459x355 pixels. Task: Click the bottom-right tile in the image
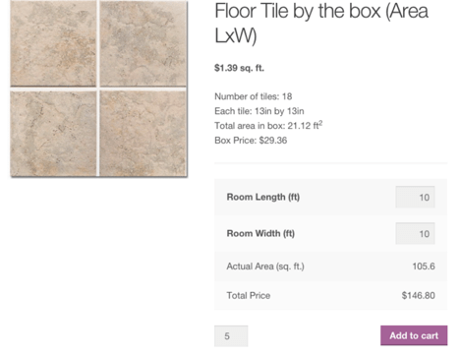pyautogui.click(x=143, y=134)
